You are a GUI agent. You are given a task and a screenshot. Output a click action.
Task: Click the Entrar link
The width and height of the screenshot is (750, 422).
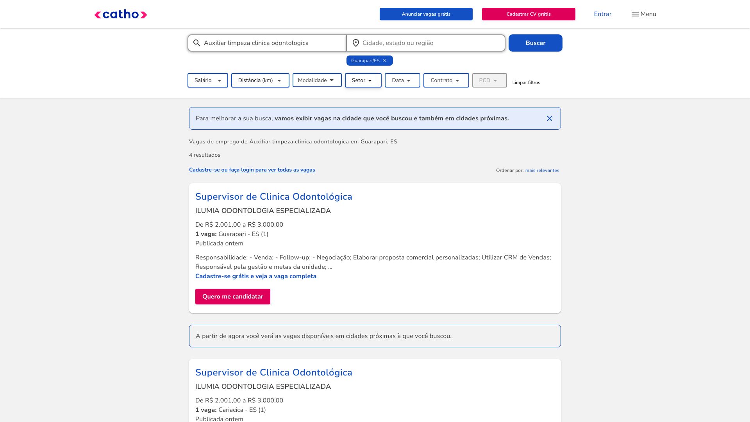point(603,14)
